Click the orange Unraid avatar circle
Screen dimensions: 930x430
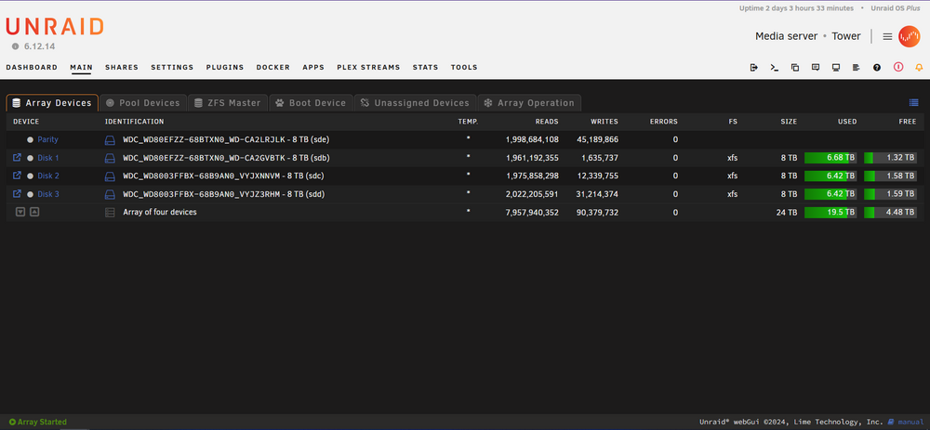tap(909, 37)
